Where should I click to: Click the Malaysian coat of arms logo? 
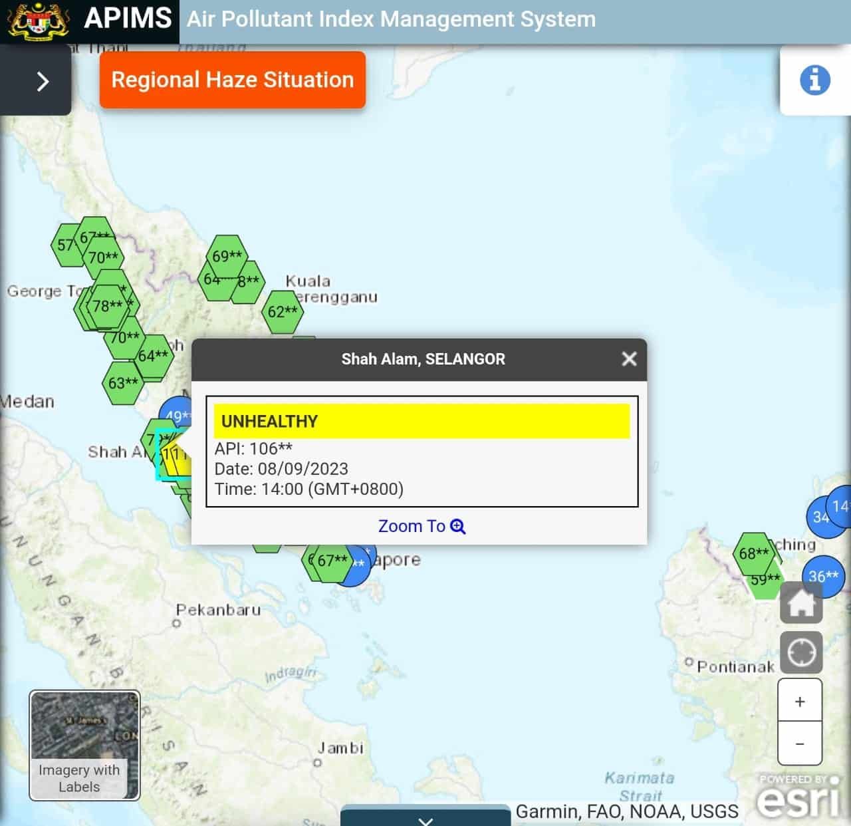38,20
